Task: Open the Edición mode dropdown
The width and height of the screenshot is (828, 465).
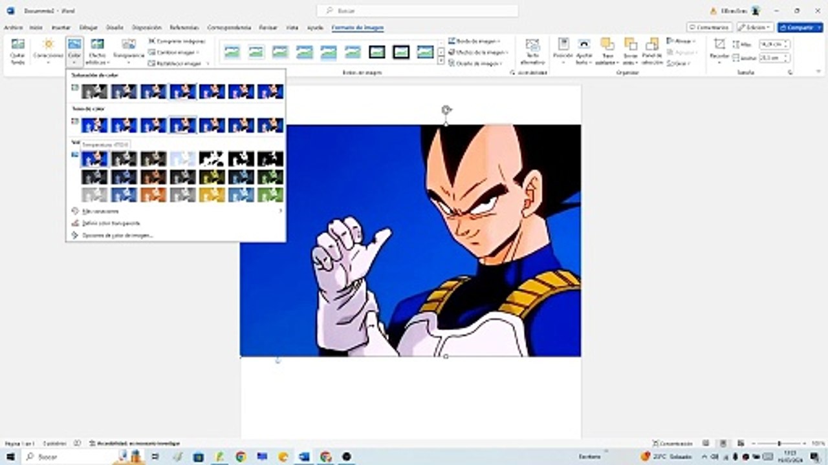Action: [755, 27]
